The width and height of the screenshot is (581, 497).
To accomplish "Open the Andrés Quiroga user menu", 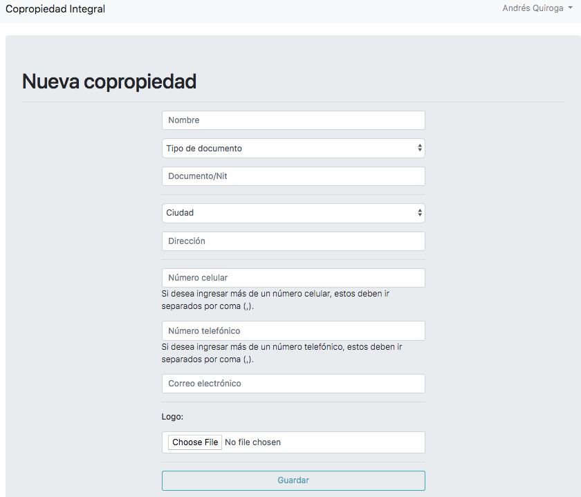I will click(537, 8).
